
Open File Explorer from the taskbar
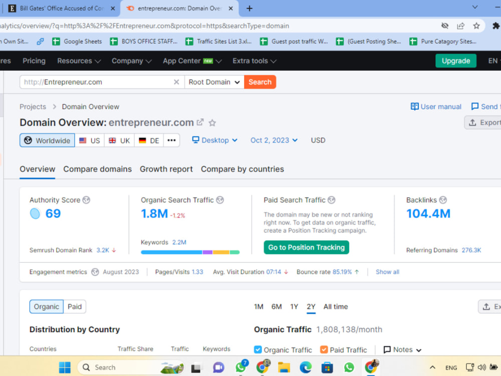[284, 367]
